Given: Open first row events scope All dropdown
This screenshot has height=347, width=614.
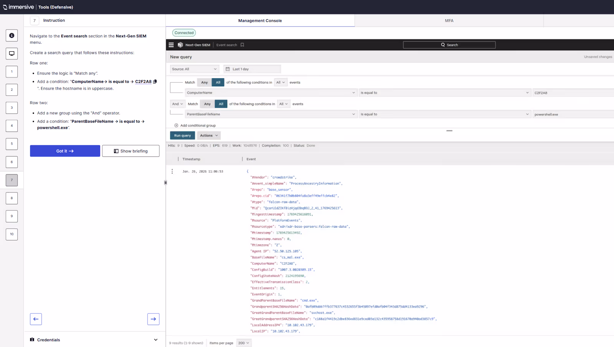Looking at the screenshot, I should coord(281,82).
